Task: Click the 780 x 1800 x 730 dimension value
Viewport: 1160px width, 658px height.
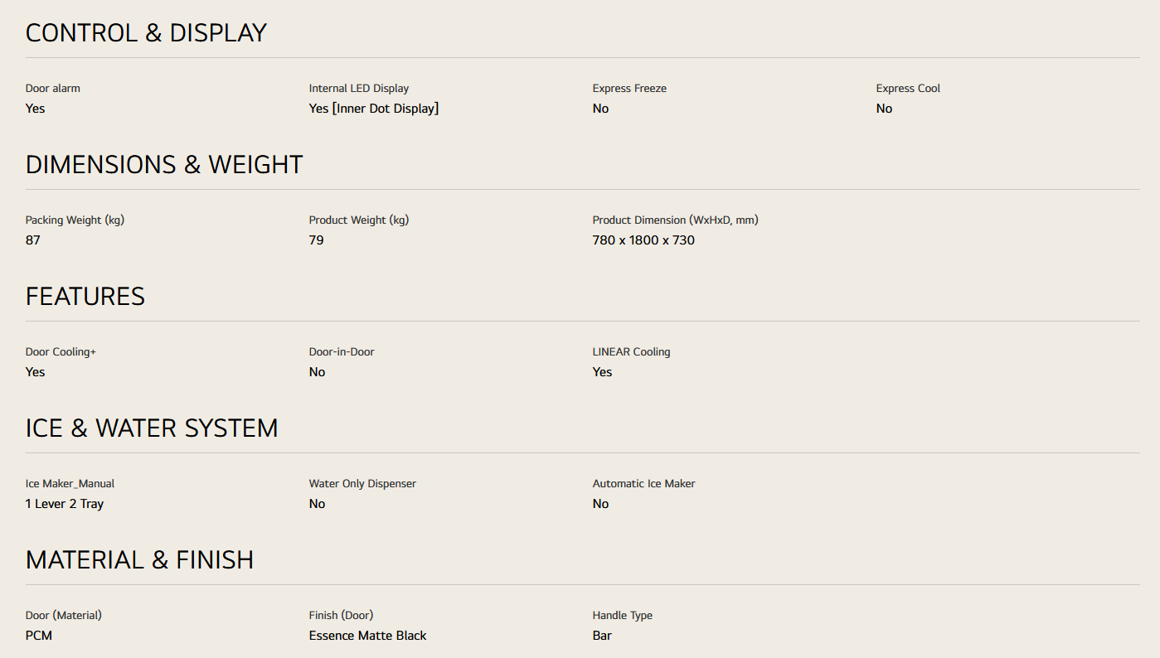Action: click(643, 240)
